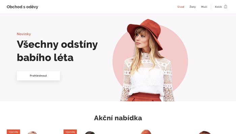Open the shopping bag cart icon

pyautogui.click(x=226, y=7)
